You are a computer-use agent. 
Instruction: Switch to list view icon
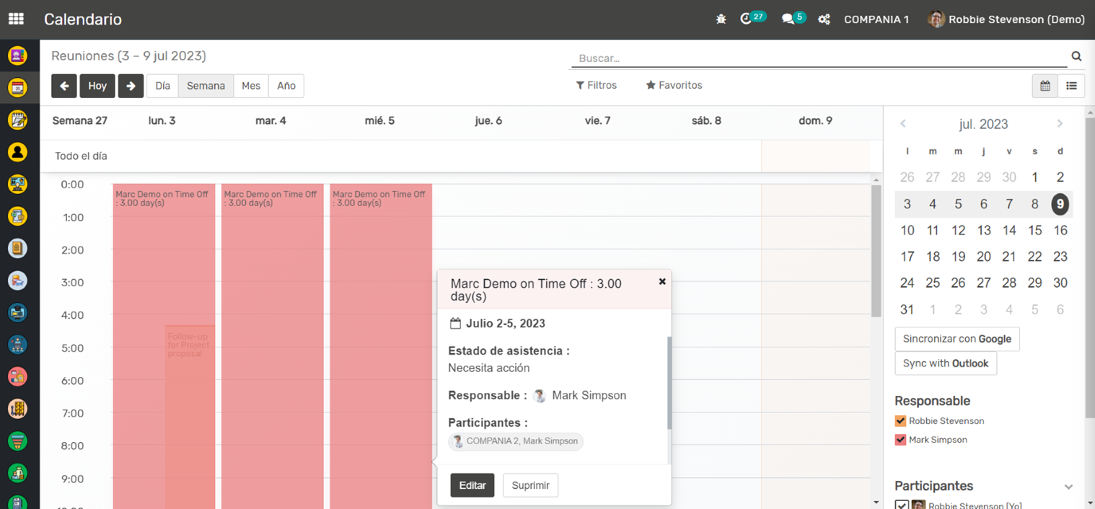tap(1071, 86)
